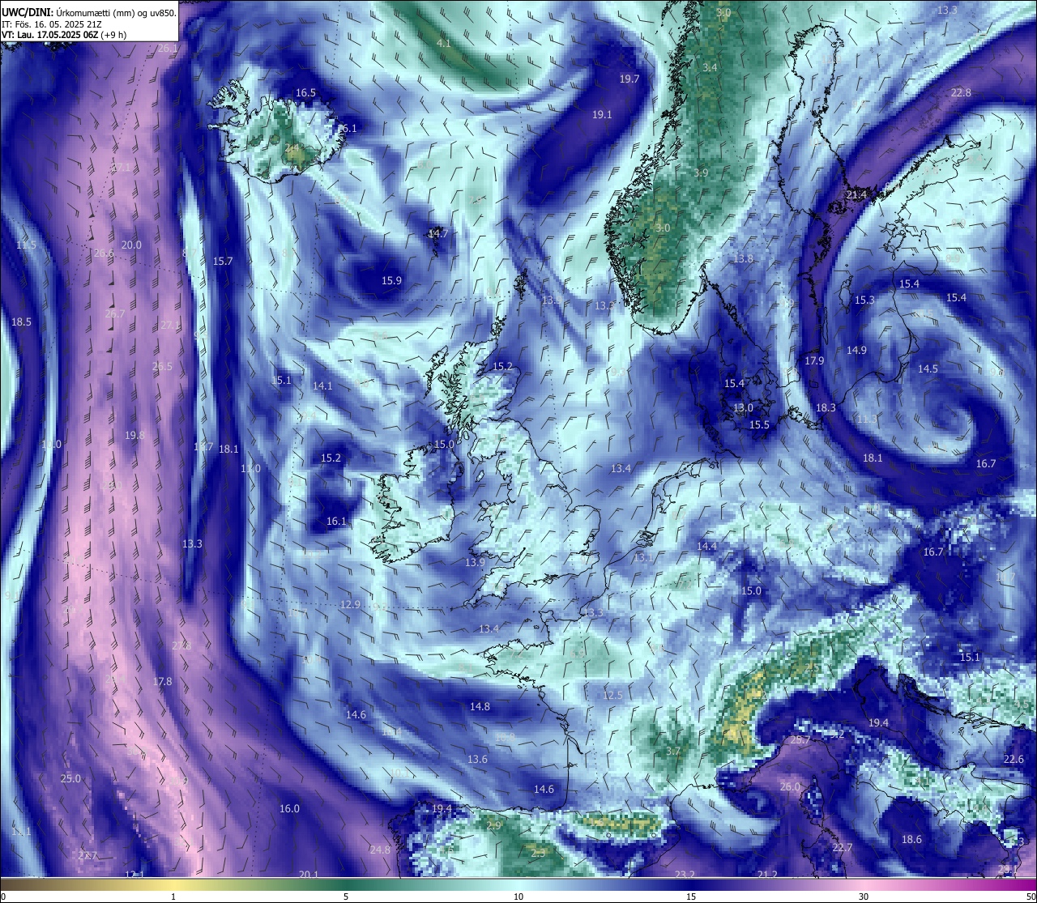Click the 2.4 value over Iceland

point(292,148)
